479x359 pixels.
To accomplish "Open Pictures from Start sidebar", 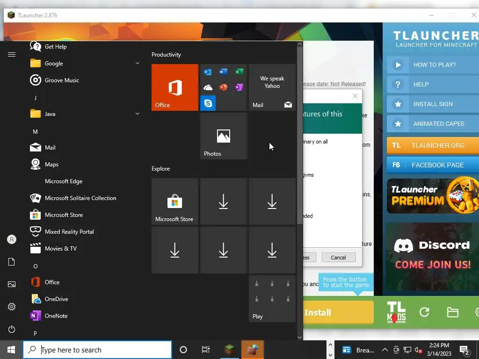I will click(12, 284).
